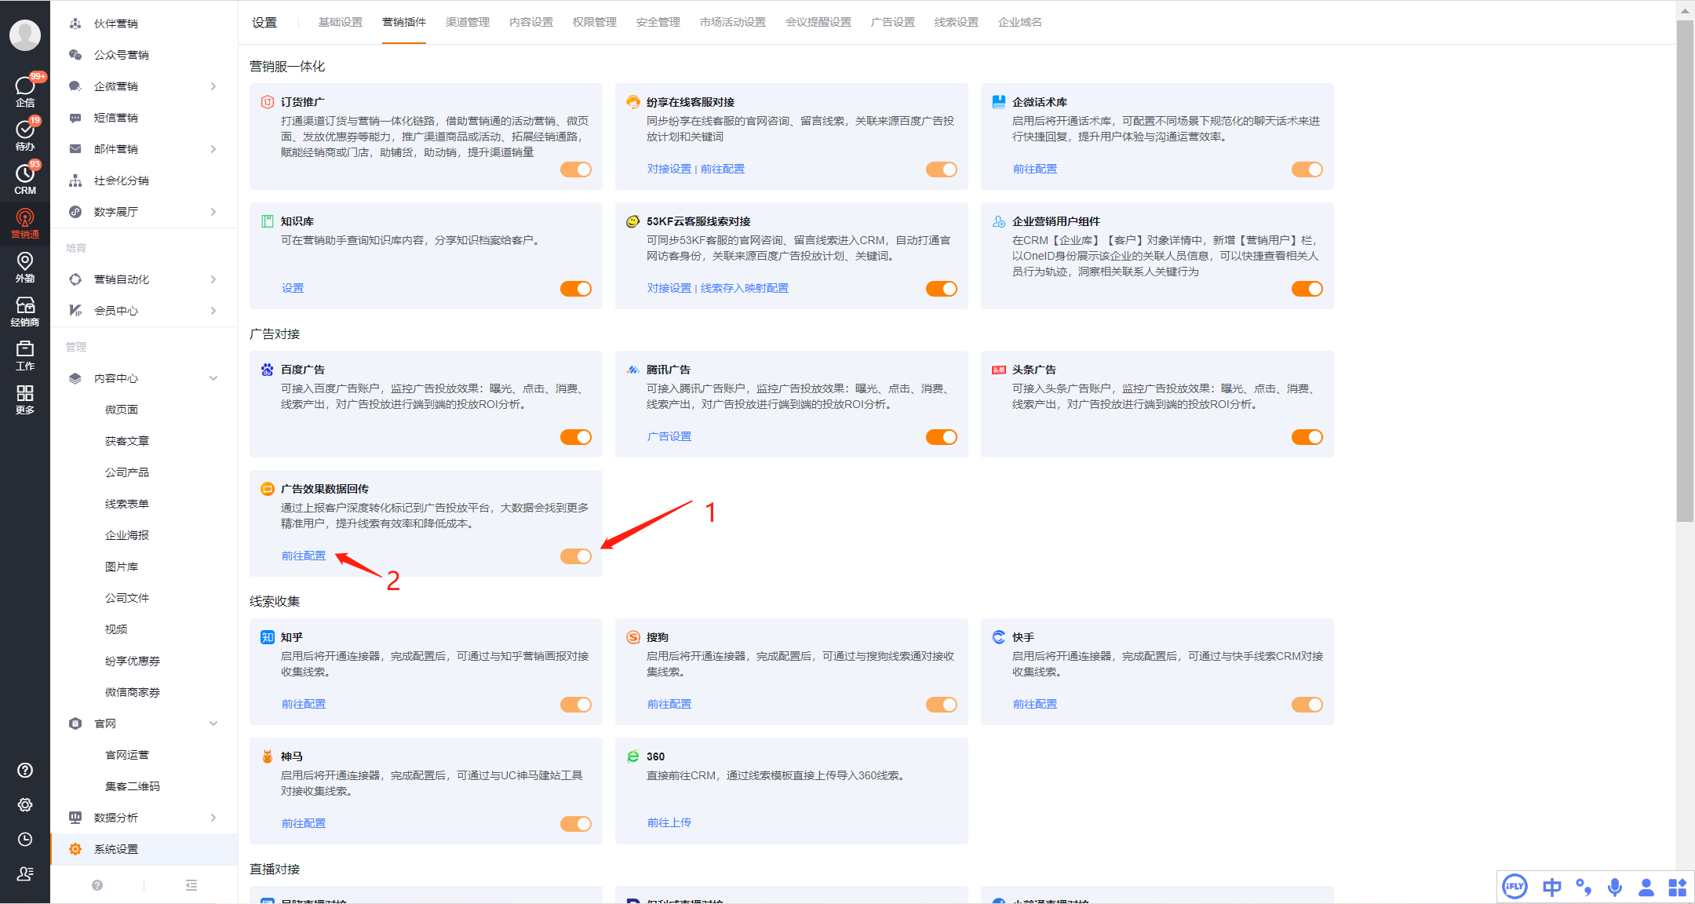Open 线索表单 in the sidebar
Viewport: 1695px width, 904px height.
[126, 504]
